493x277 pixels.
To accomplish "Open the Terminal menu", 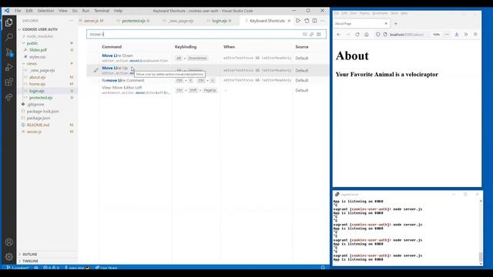I will (x=102, y=11).
